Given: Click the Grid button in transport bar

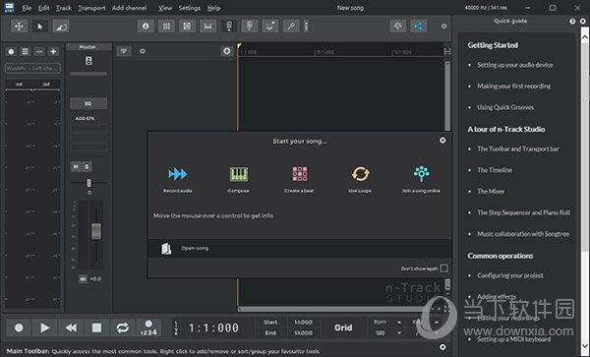Looking at the screenshot, I should pyautogui.click(x=343, y=328).
